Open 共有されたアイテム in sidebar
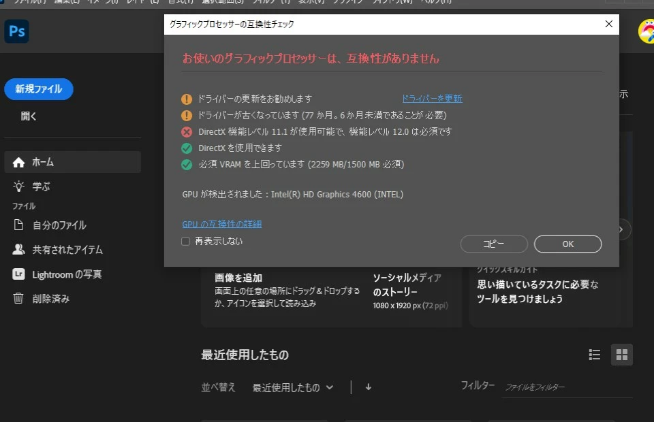Screen dimensions: 654x422 click(x=57, y=250)
